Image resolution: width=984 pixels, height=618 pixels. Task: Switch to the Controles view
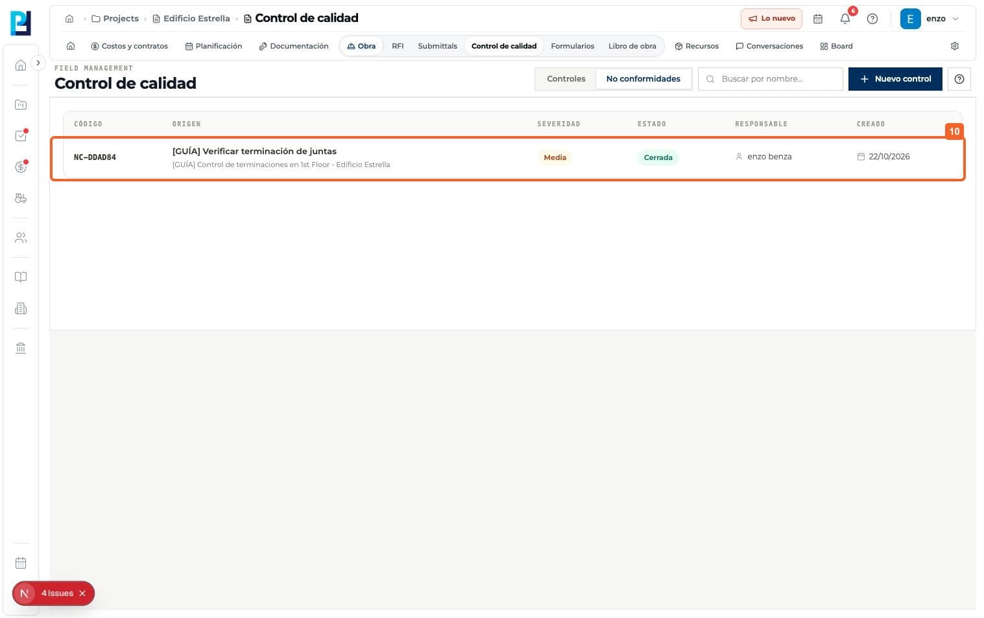[566, 79]
